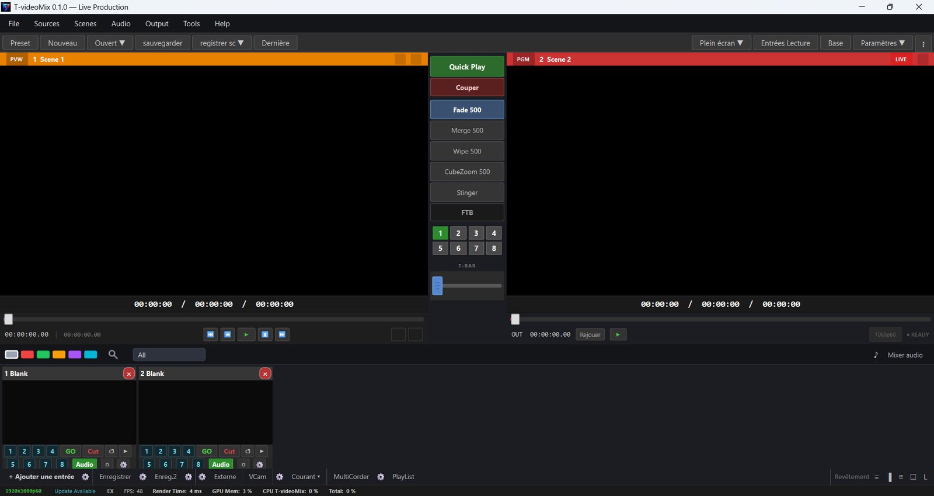Viewport: 934px width, 496px height.
Task: Click the Rejouer button
Action: 590,334
